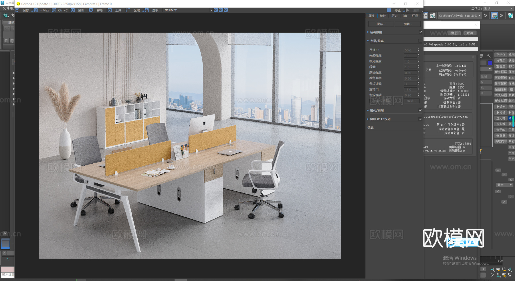Open the C:\Users project path dropdown
This screenshot has height=281, width=515.
click(x=459, y=16)
